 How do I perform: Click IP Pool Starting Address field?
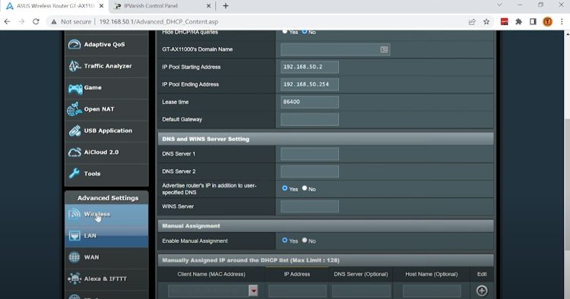tap(310, 67)
